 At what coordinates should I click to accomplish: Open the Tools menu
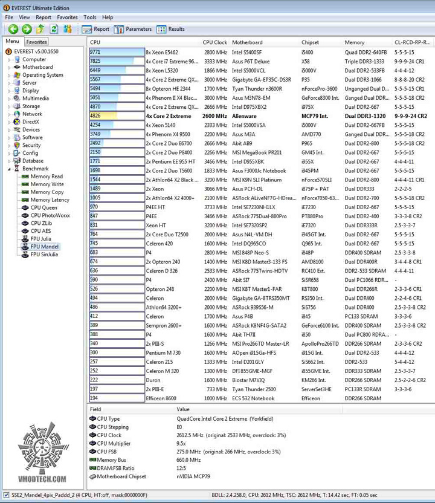90,18
